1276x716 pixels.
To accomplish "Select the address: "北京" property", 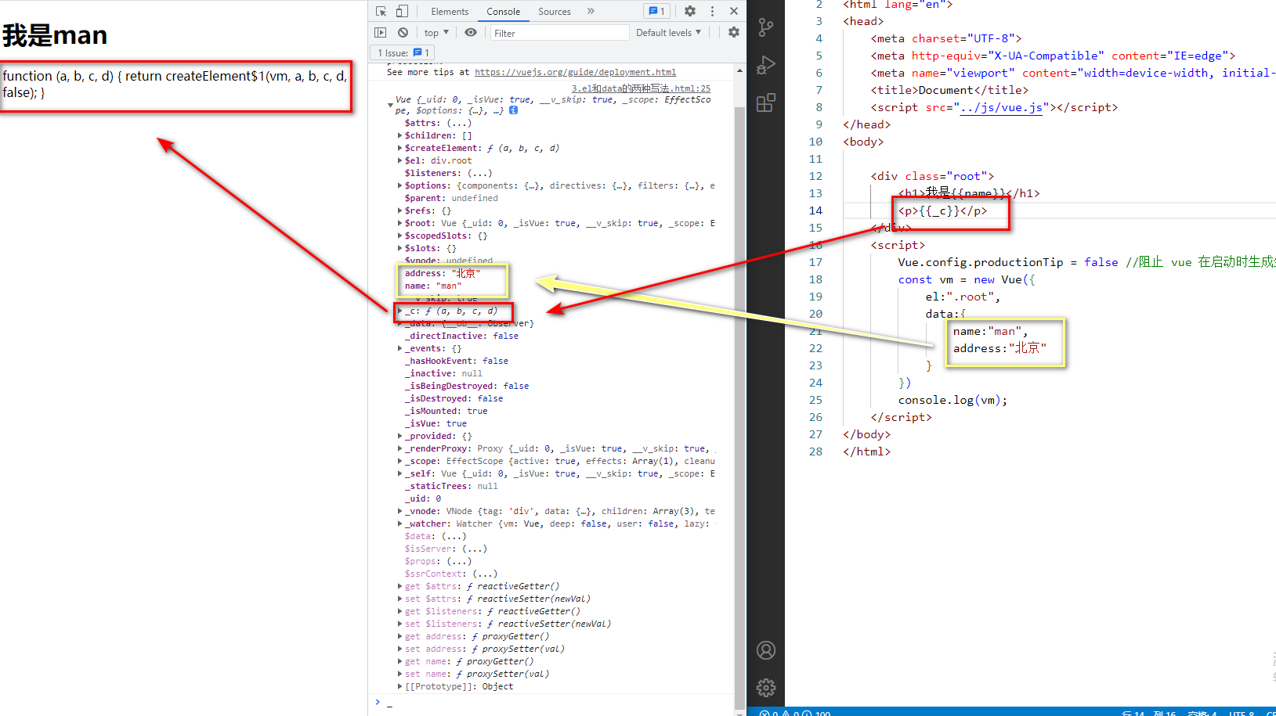I will 443,273.
